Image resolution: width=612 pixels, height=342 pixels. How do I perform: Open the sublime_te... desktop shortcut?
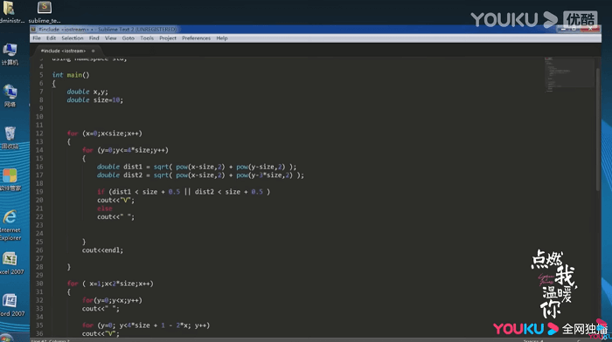[x=45, y=12]
